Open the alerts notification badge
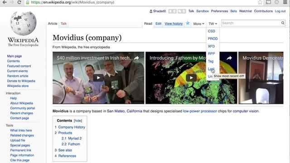Viewport: 290px width, 163px height. click(172, 11)
